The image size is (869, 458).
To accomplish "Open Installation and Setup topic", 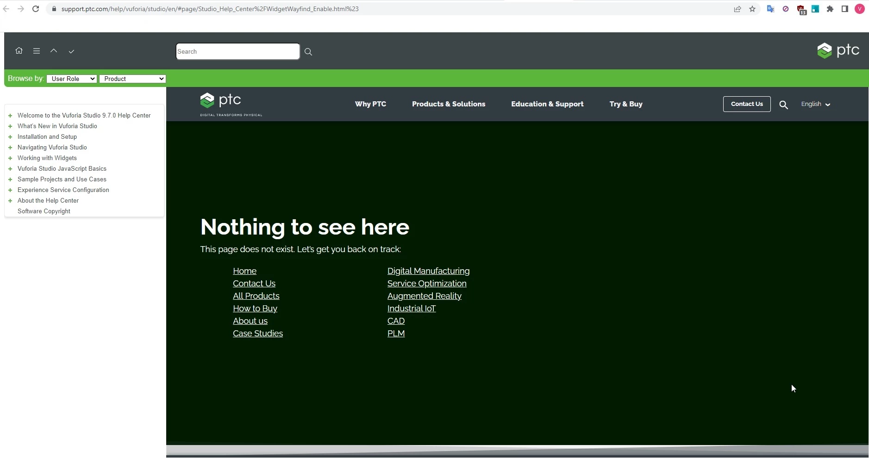I will (47, 137).
